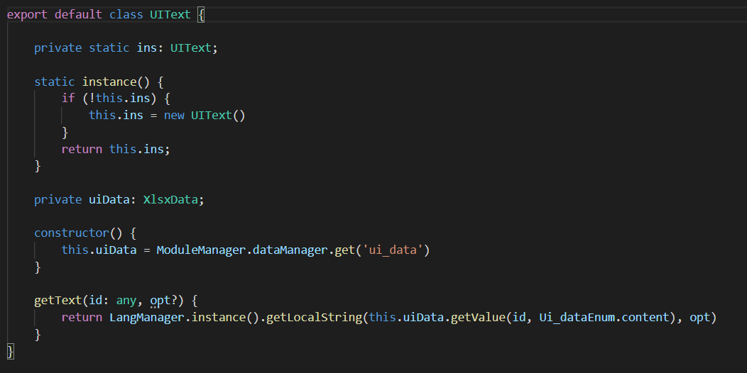Click the XlsxData type annotation
Image resolution: width=747 pixels, height=373 pixels.
170,199
